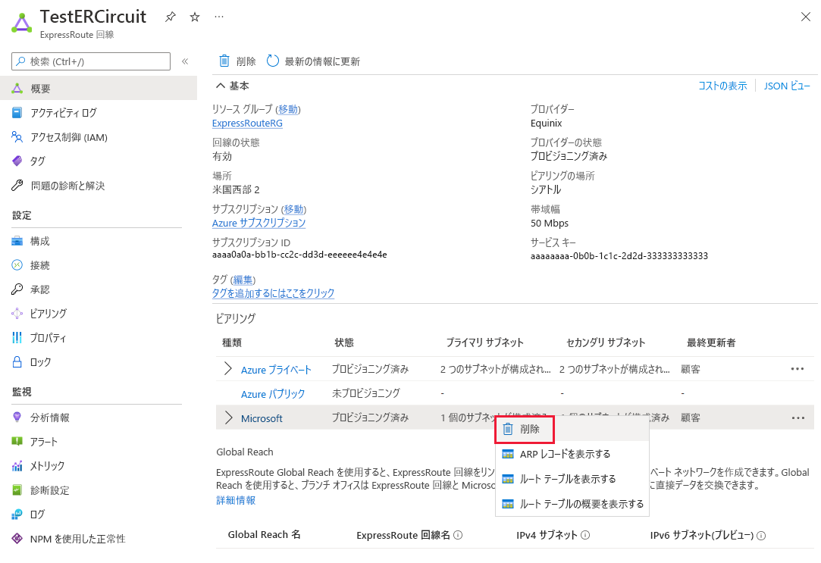Click the サービス キー value aaaaaaaa-0b0b…
This screenshot has height=563, width=821.
click(x=619, y=256)
